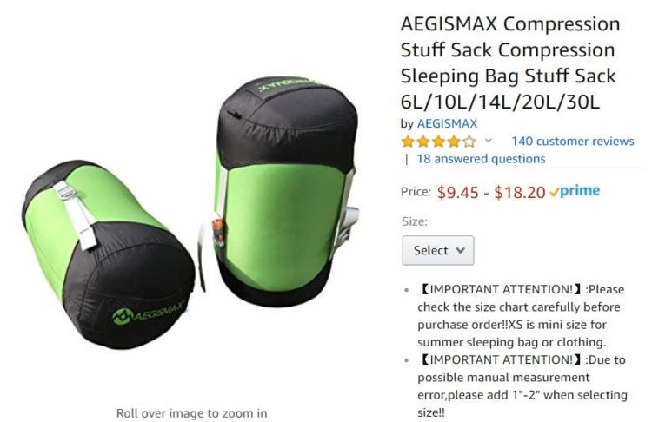Click the AEGISMAX Compression Stuff Sack title
The width and height of the screenshot is (652, 422).
tap(510, 63)
